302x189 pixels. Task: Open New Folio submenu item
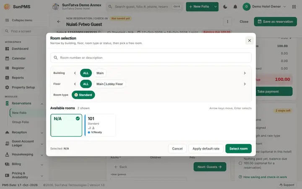[x=19, y=113]
